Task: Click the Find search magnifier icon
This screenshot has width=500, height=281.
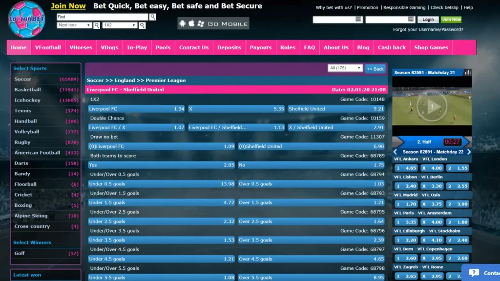Action: 153,17
